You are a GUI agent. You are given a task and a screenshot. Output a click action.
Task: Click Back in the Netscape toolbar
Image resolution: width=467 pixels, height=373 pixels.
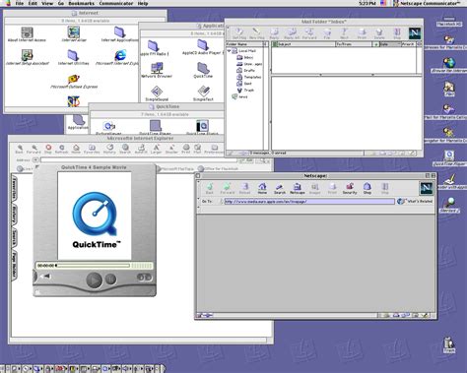(210, 189)
